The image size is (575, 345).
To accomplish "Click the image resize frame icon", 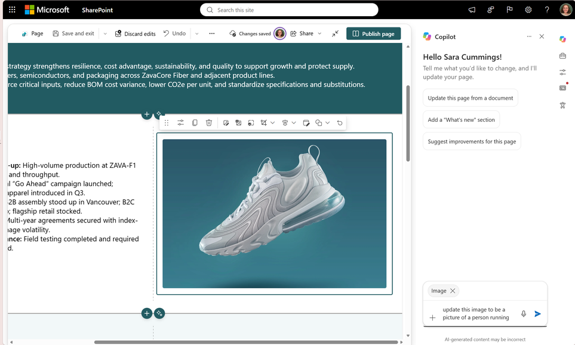I will (x=251, y=123).
